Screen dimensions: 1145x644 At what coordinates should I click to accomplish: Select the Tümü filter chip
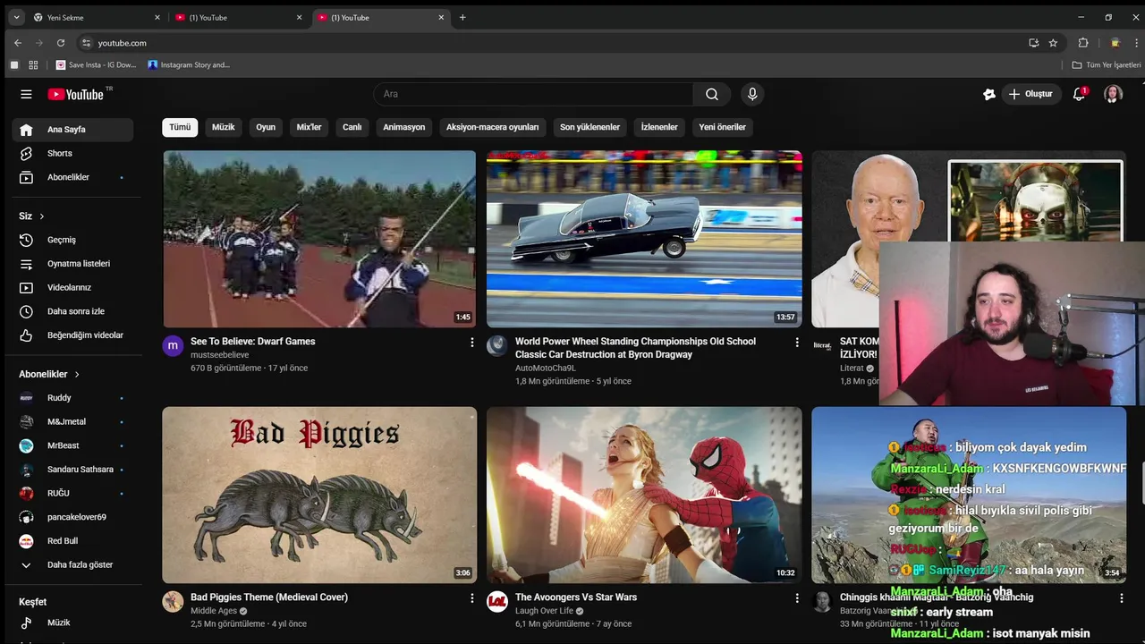pyautogui.click(x=180, y=127)
